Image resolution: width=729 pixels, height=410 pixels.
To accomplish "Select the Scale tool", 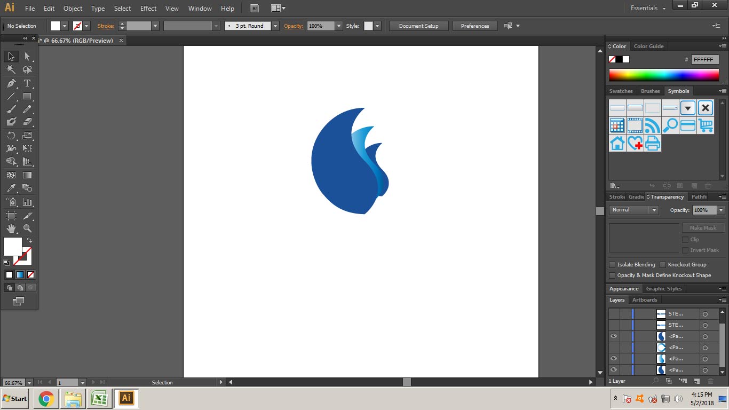I will click(27, 136).
